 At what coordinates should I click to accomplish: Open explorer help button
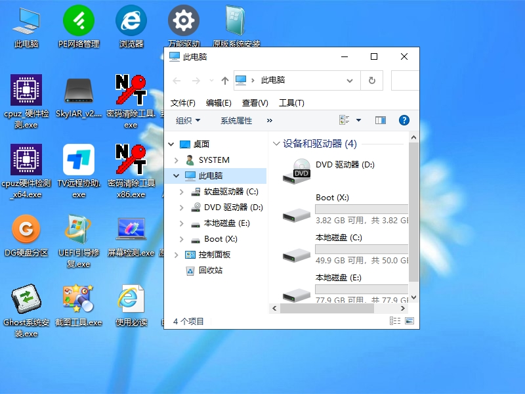tap(404, 120)
